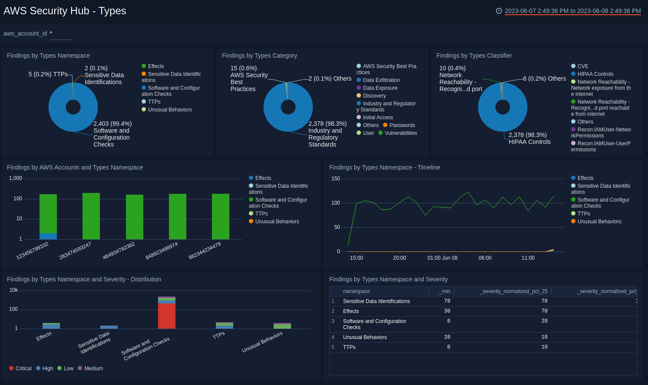
Task: Select Software and Configuration Checks table row
Action: tap(483, 324)
